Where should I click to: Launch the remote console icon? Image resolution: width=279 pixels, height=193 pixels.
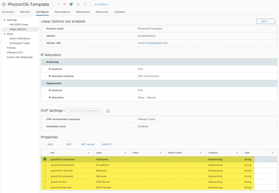[71, 4]
